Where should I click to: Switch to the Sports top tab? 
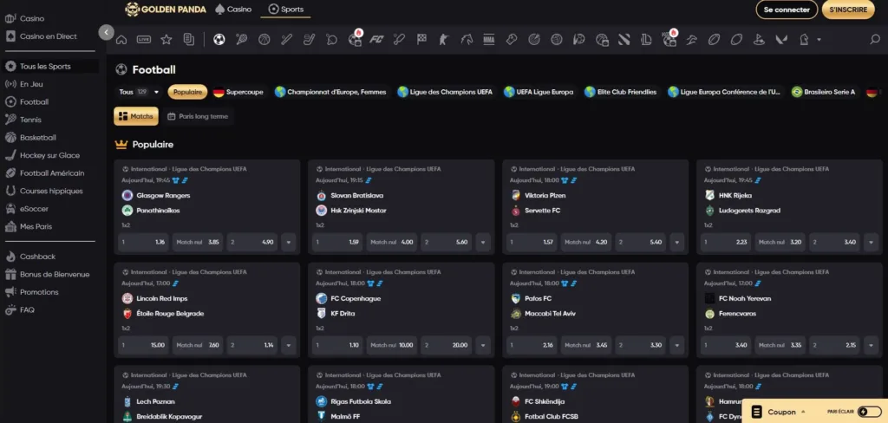285,9
